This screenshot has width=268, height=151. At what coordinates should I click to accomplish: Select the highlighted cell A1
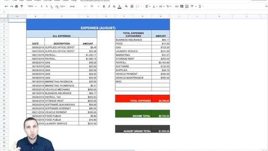tap(17, 21)
